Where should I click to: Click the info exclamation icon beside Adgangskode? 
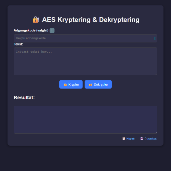[x=52, y=30]
